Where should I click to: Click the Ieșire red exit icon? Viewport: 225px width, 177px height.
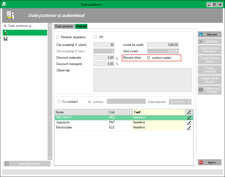[201, 162]
